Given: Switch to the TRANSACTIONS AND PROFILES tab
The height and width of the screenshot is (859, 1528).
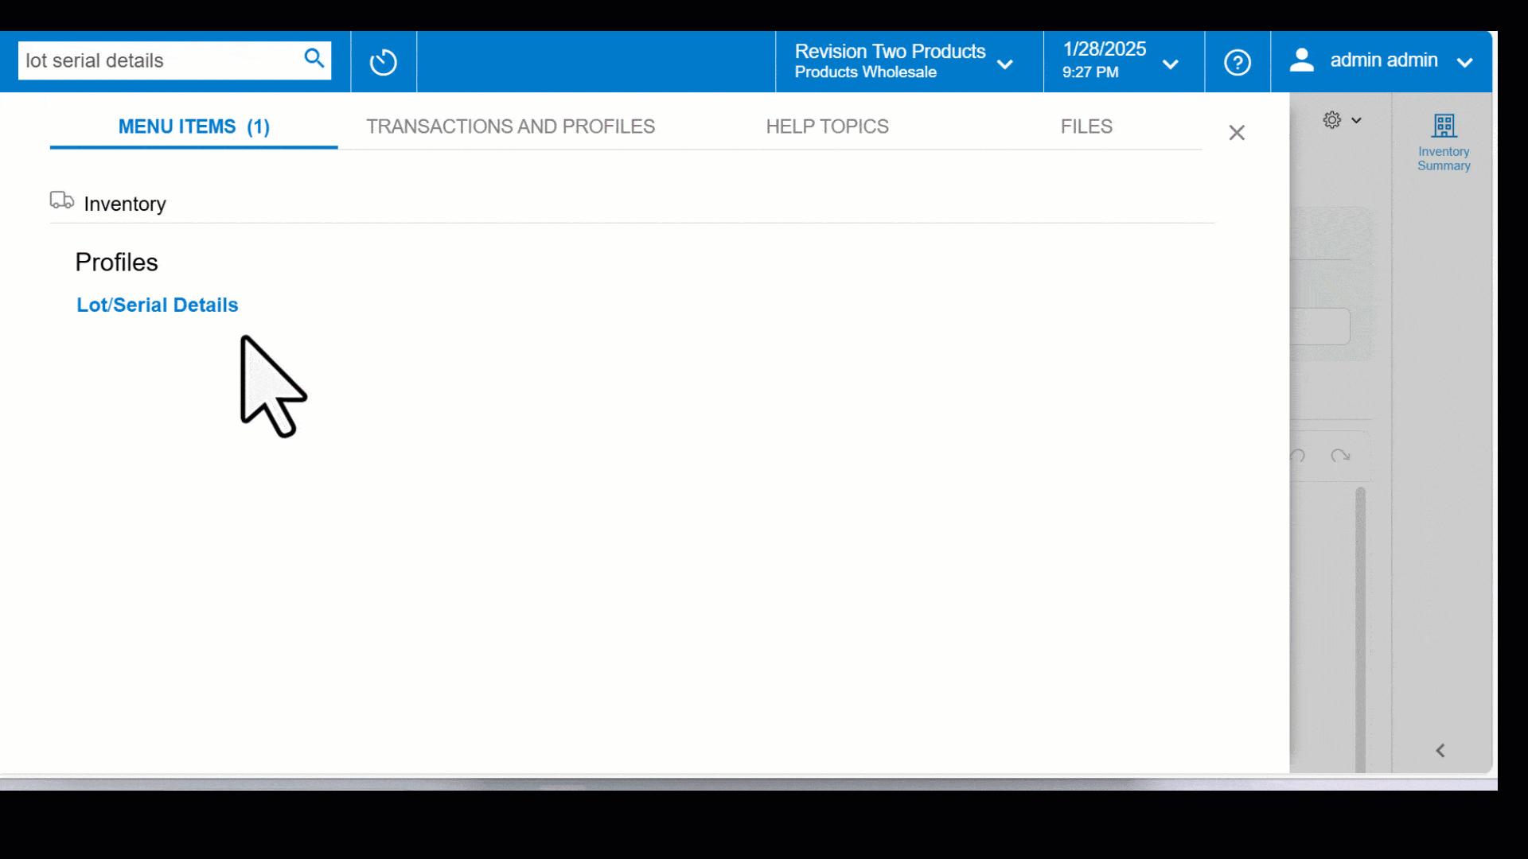Looking at the screenshot, I should click(510, 126).
